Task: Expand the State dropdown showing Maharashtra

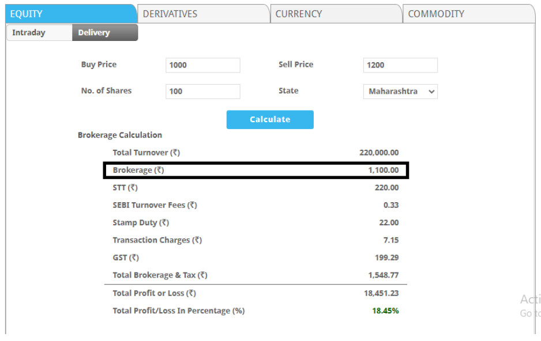Action: point(400,91)
